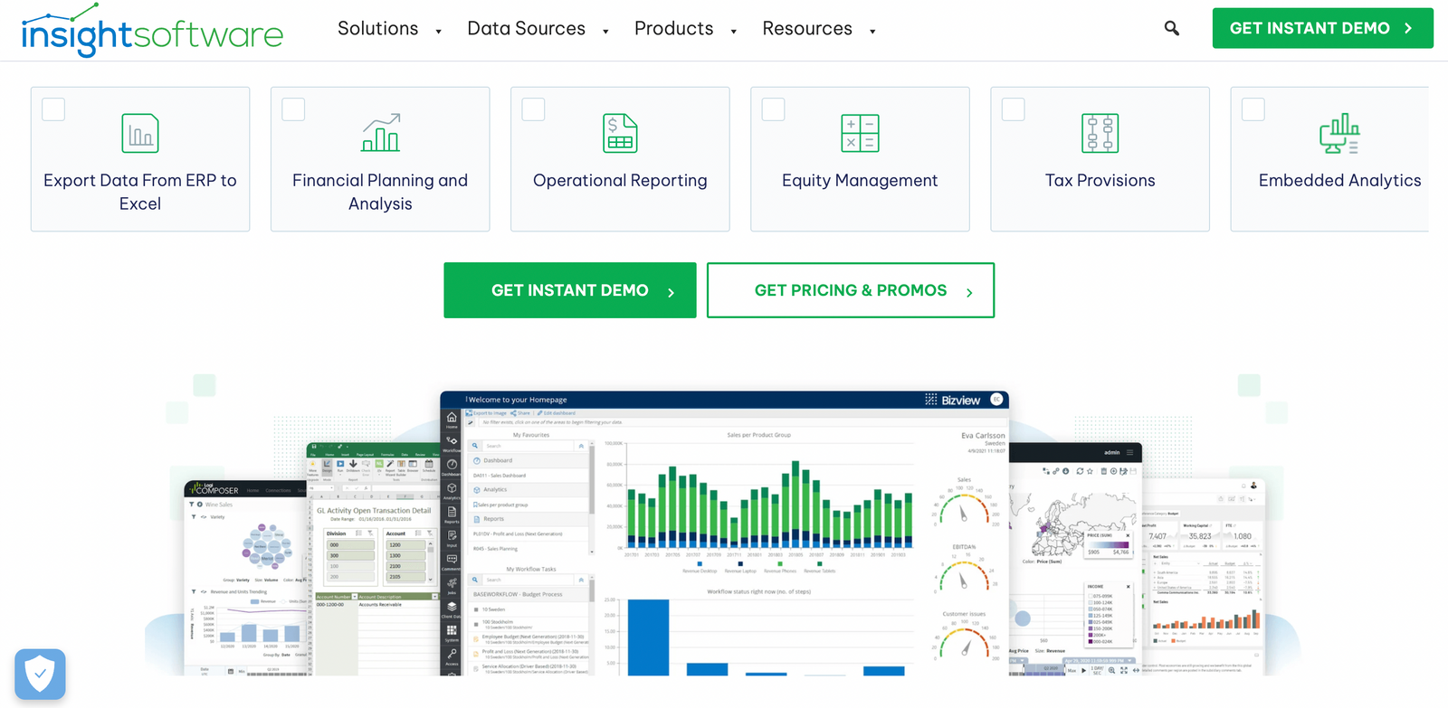The height and width of the screenshot is (708, 1448).
Task: Expand the Solutions dropdown arrow
Action: [x=439, y=32]
